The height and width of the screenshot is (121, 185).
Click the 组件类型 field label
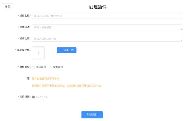click(x=25, y=67)
